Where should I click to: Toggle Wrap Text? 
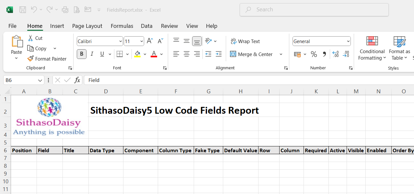pyautogui.click(x=245, y=41)
